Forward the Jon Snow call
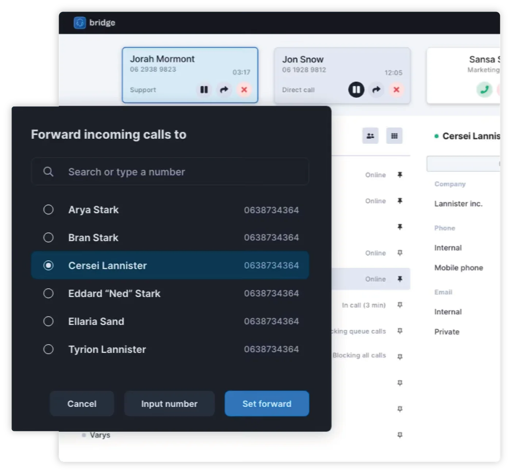 click(376, 89)
